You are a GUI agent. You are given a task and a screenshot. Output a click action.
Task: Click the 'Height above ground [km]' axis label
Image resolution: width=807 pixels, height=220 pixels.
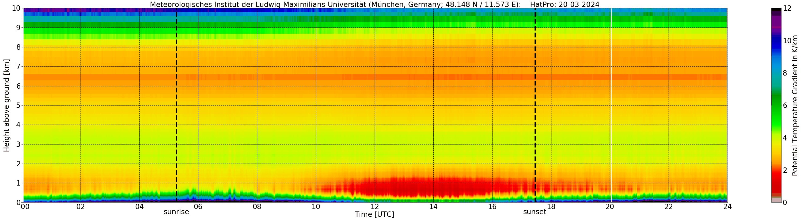7,105
